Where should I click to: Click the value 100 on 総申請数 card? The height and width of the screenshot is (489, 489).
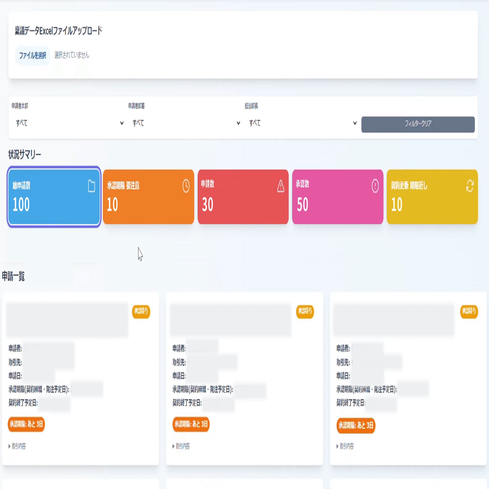coord(21,205)
